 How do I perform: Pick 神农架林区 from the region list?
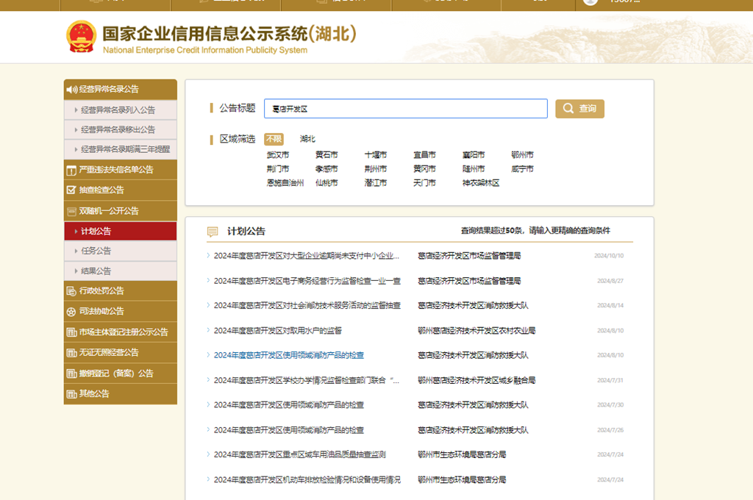click(x=481, y=182)
